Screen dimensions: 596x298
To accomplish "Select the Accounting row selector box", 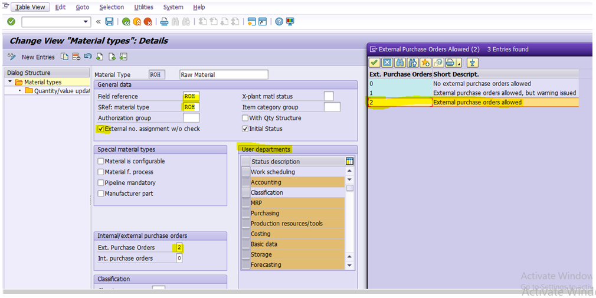I will [x=246, y=182].
